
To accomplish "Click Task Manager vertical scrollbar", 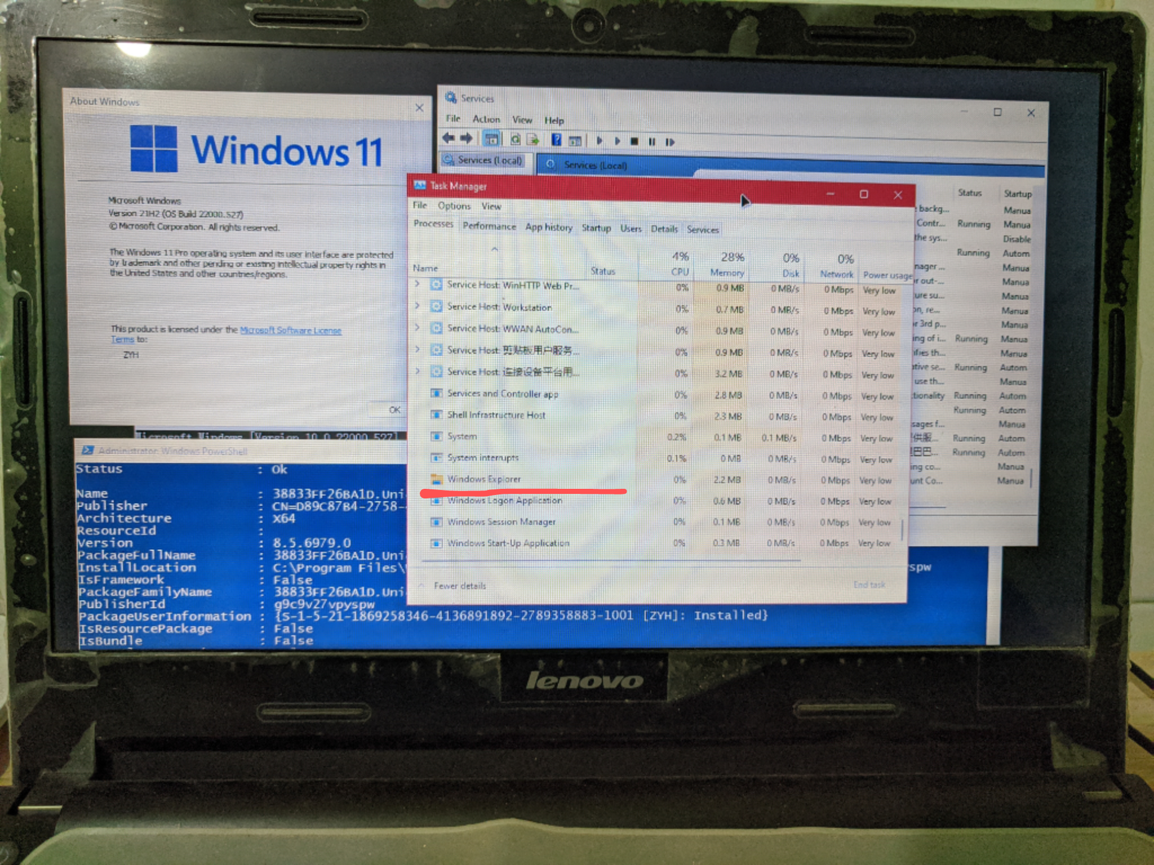I will (x=903, y=530).
